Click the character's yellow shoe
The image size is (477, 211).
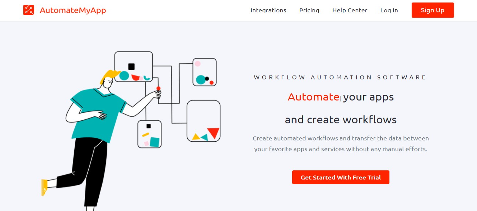[44, 187]
